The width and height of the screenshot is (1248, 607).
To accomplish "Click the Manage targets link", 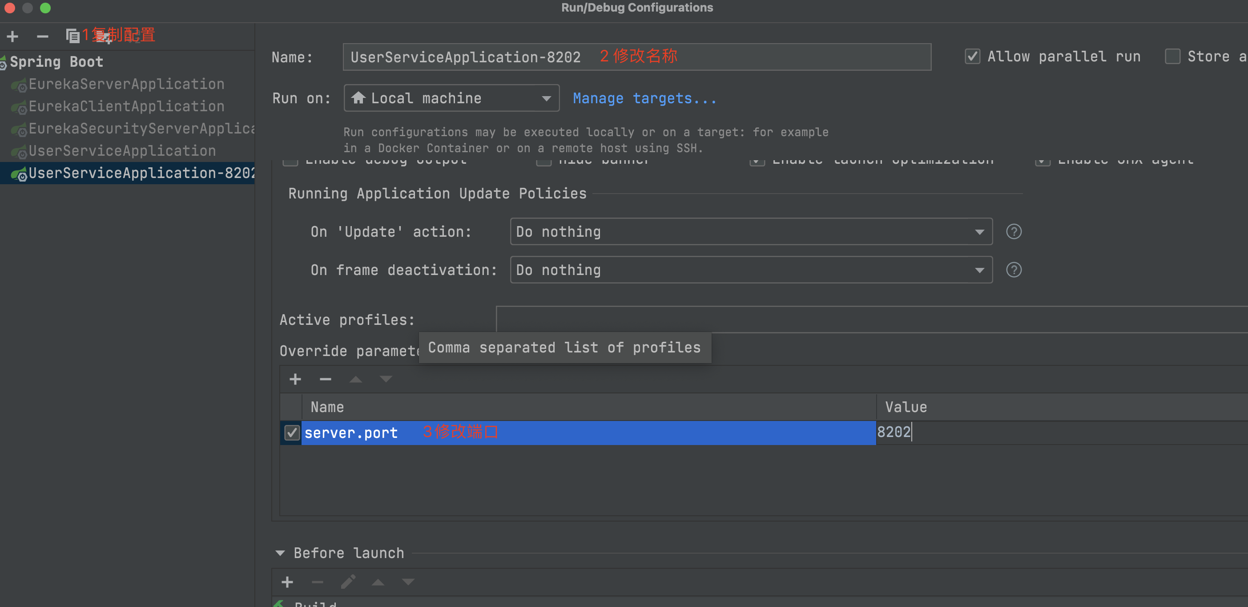I will tap(644, 98).
